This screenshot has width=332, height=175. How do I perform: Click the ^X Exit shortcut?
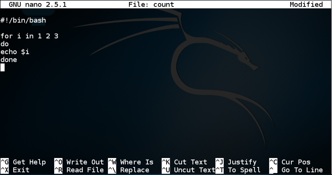pos(15,170)
